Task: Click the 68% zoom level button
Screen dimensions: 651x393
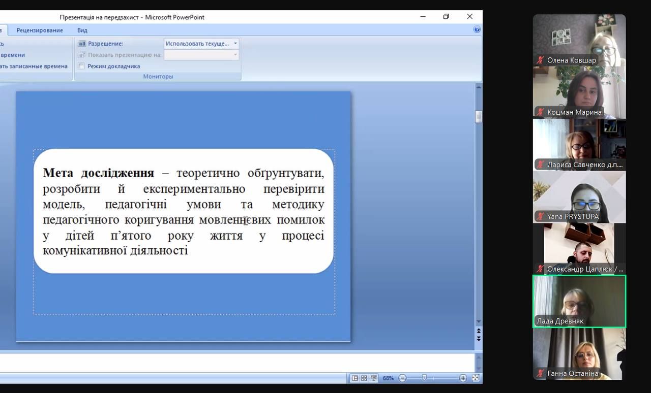Action: 388,378
